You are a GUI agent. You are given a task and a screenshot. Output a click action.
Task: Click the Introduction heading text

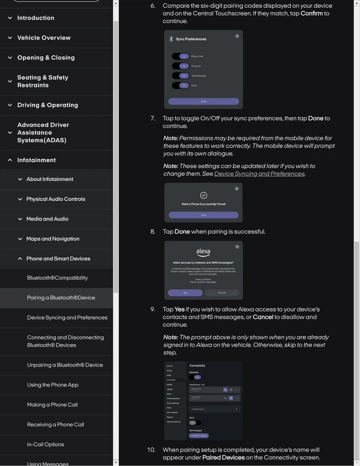(x=36, y=18)
